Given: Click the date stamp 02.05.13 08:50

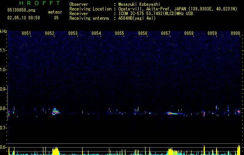Looking at the screenshot, I should [x=24, y=18].
